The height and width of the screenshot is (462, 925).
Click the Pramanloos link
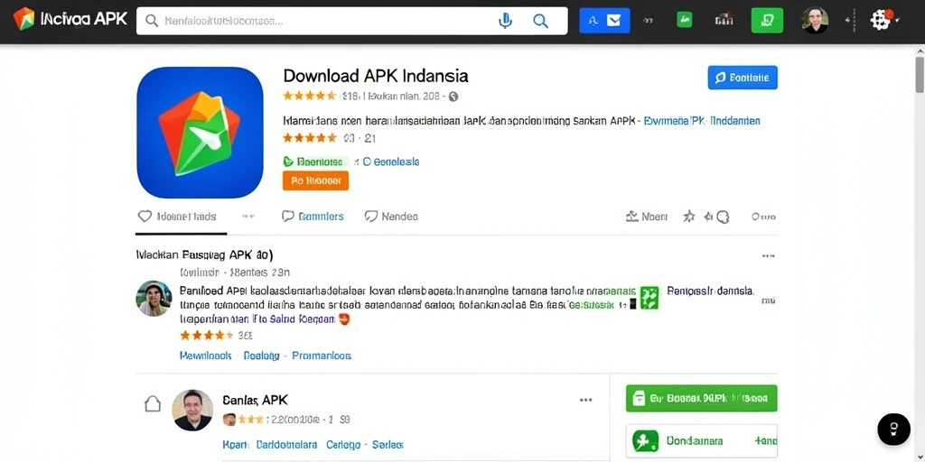pyautogui.click(x=322, y=356)
